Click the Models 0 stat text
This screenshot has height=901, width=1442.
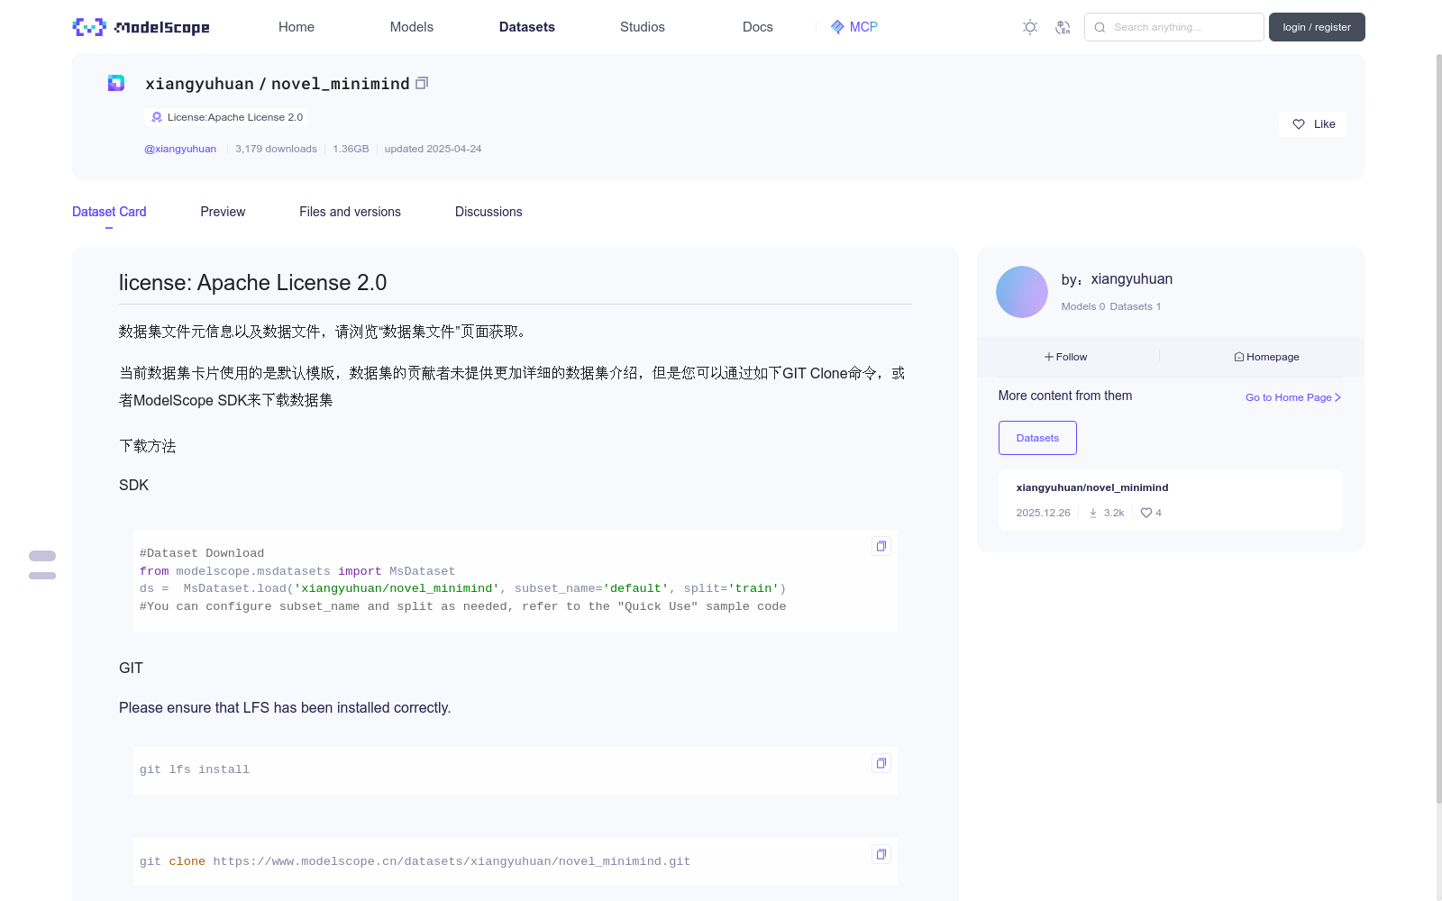(x=1082, y=306)
